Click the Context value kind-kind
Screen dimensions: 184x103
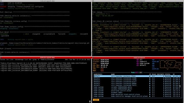[105, 60]
